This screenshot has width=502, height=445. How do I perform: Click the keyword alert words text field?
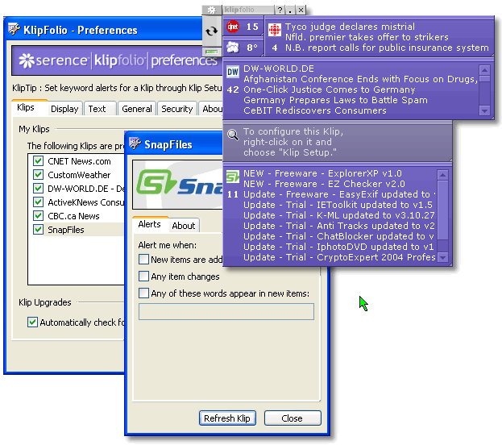pos(226,311)
